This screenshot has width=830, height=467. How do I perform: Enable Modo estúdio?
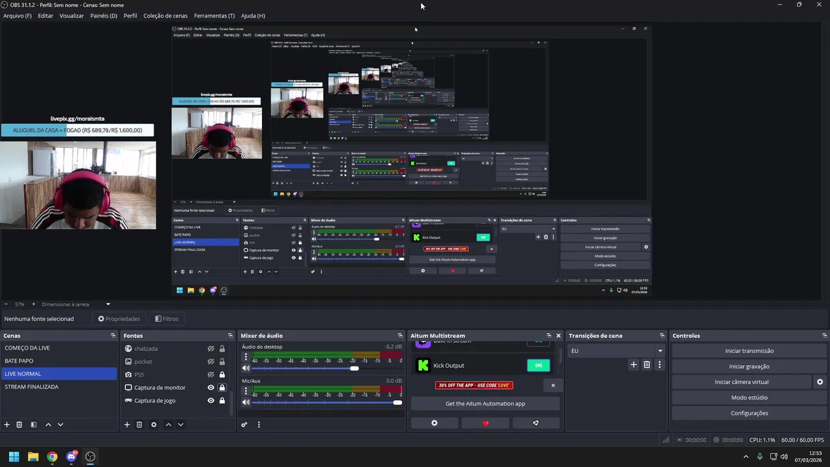coord(749,398)
